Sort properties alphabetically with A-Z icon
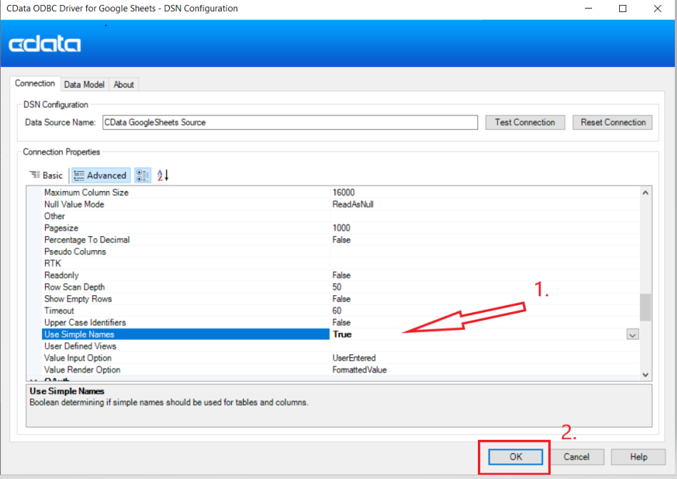The height and width of the screenshot is (479, 677). coord(163,175)
